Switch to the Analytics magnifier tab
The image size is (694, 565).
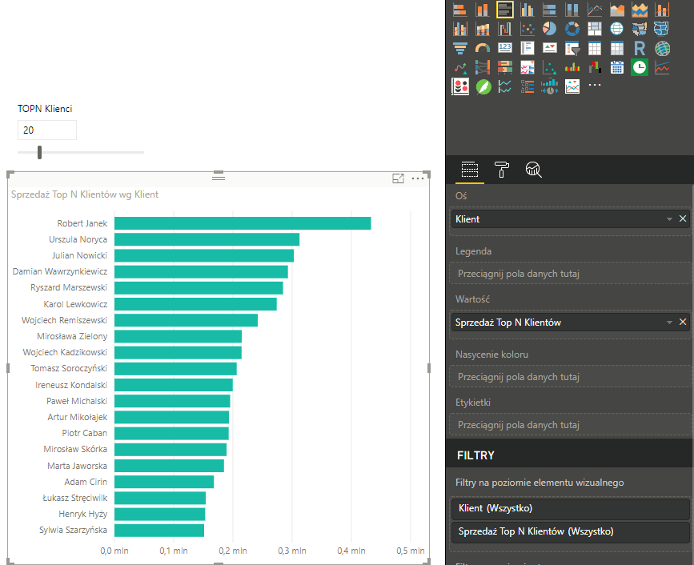(x=533, y=170)
